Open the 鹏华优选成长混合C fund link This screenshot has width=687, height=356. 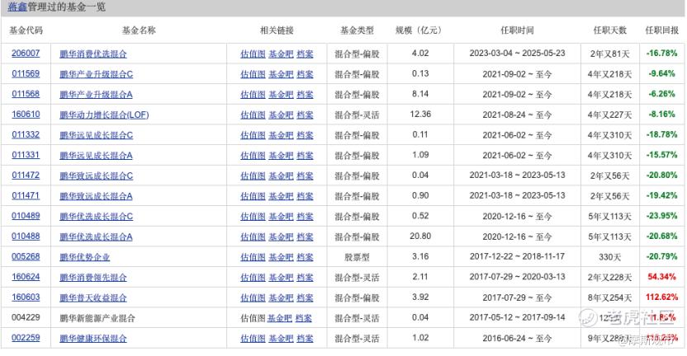[96, 217]
